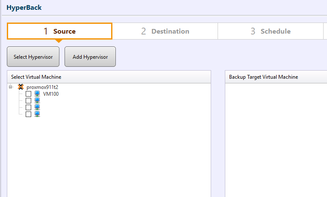Collapse the proxmox911t2 tree node
The width and height of the screenshot is (327, 197).
point(10,87)
